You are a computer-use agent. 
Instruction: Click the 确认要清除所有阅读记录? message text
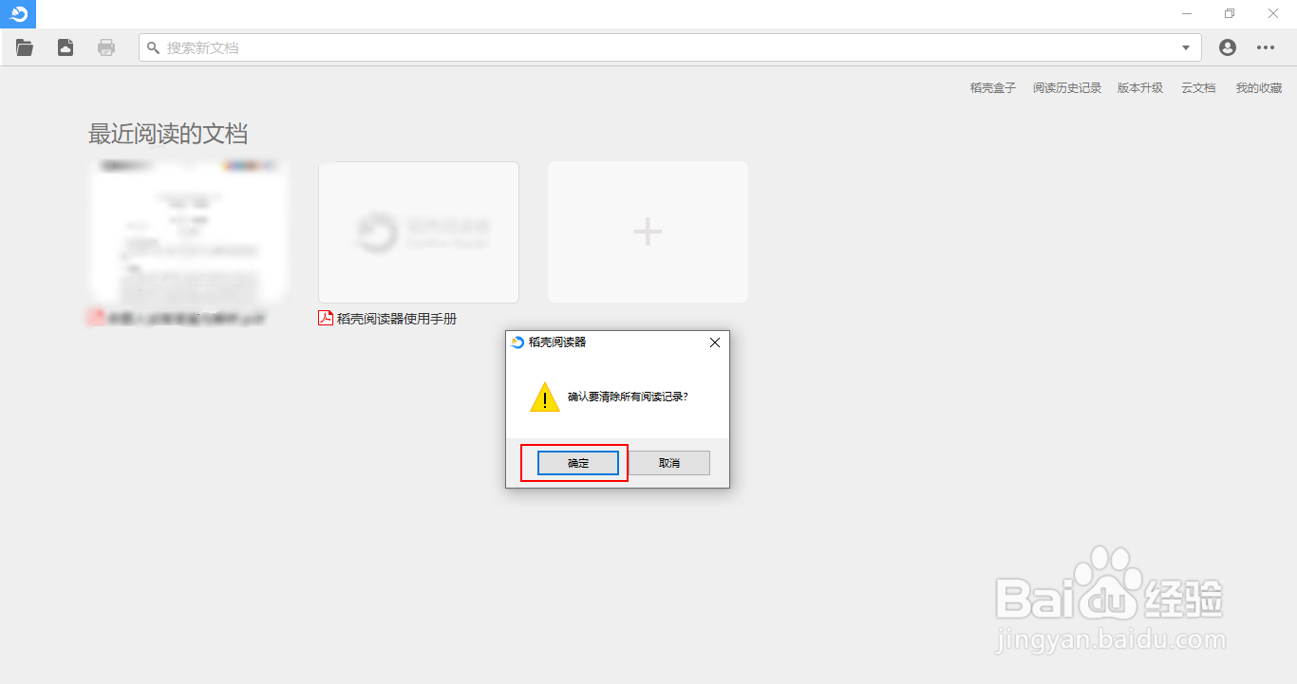628,397
